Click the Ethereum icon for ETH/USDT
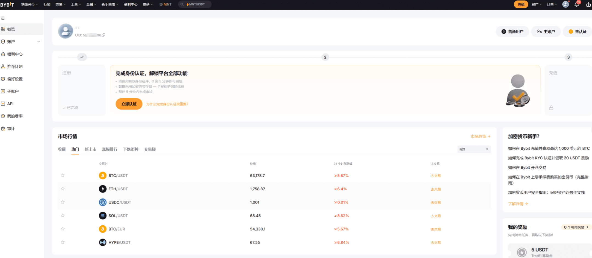This screenshot has width=592, height=258. 103,189
